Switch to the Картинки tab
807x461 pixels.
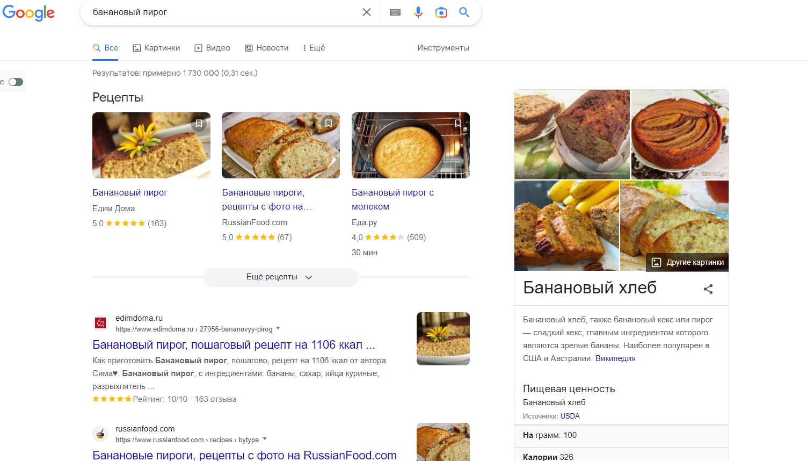156,48
